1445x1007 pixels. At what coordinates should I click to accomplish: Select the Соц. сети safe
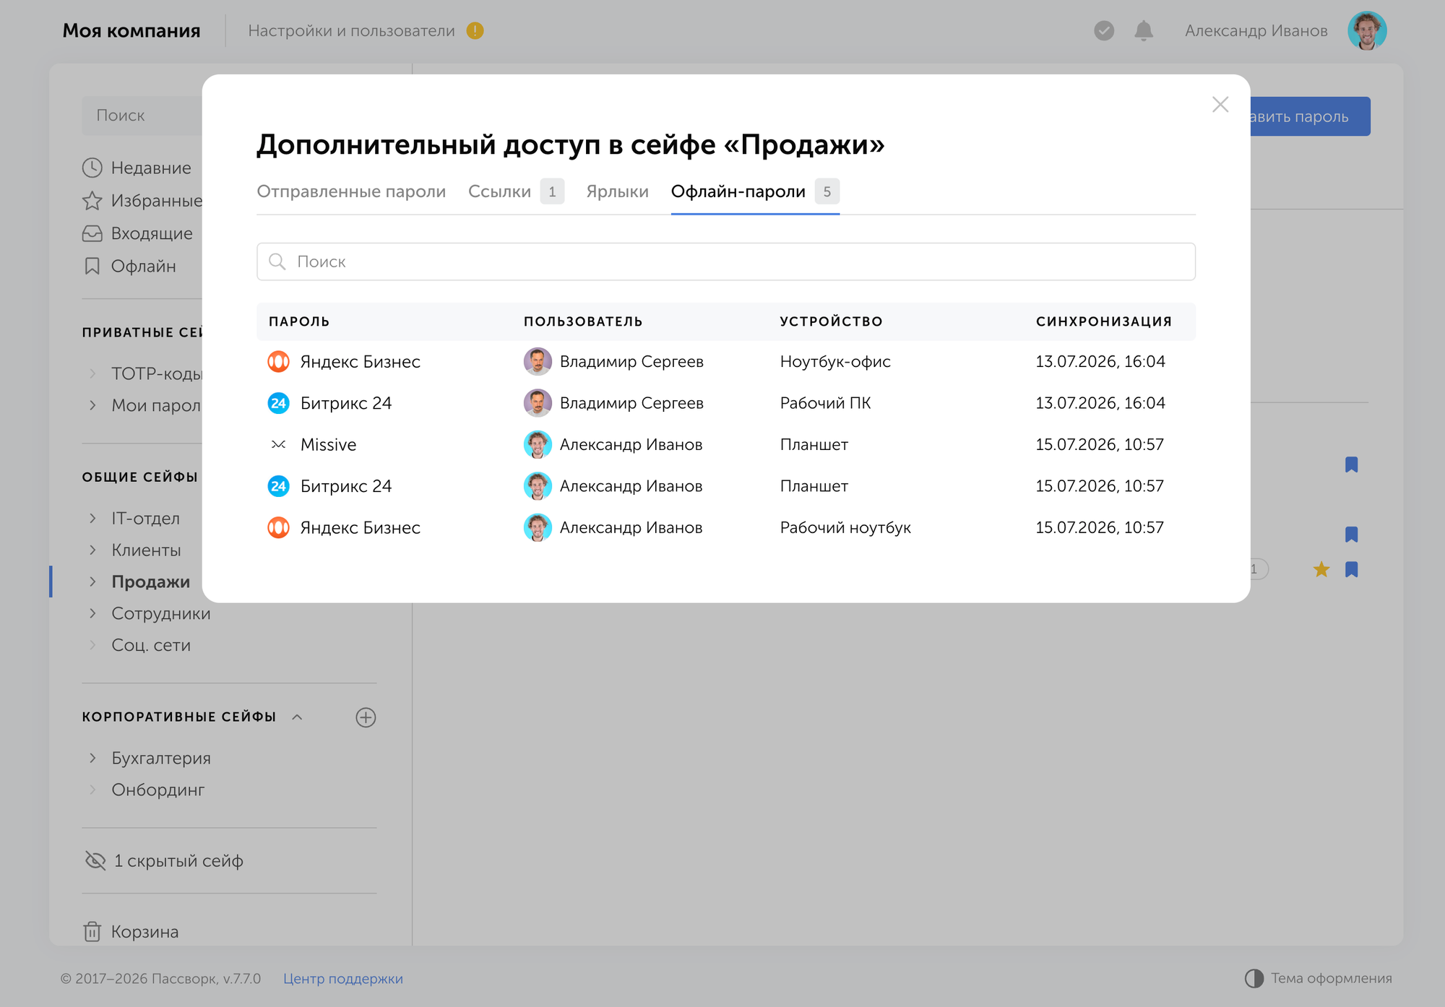(x=151, y=645)
